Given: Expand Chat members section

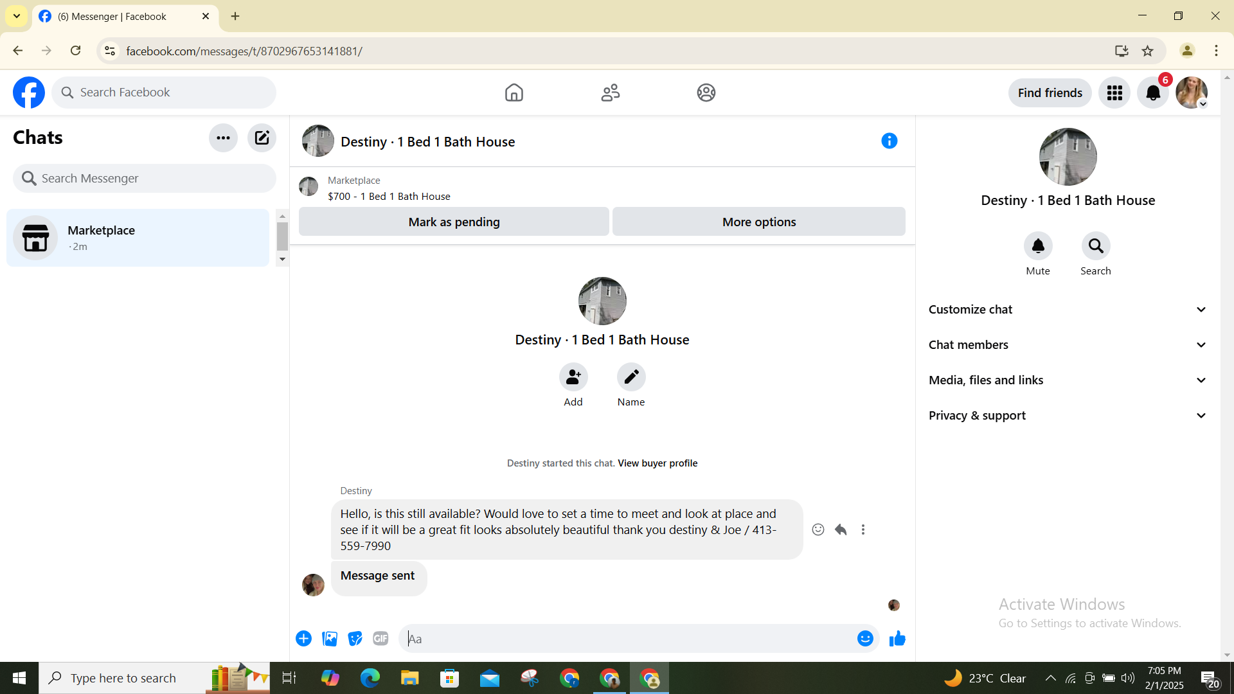Looking at the screenshot, I should coord(1067,344).
